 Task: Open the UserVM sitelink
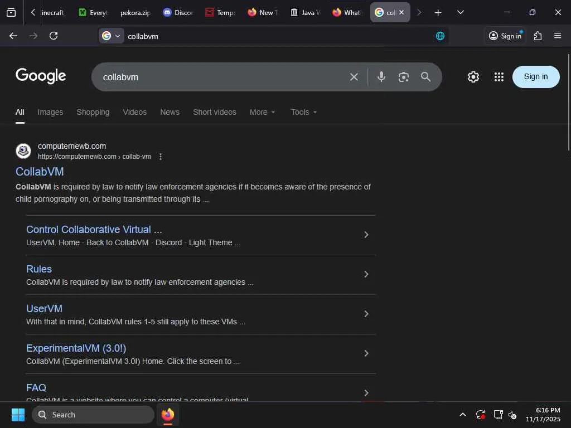tap(44, 309)
